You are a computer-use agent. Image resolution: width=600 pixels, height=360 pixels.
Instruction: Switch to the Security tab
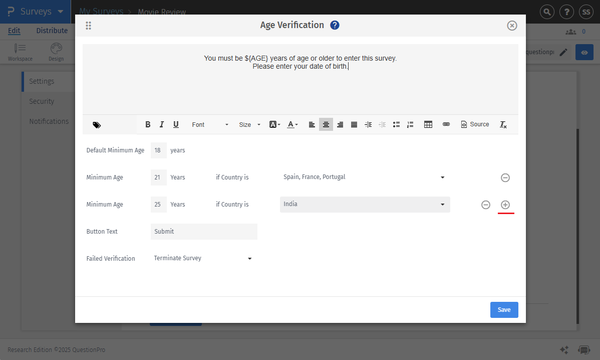(x=41, y=101)
